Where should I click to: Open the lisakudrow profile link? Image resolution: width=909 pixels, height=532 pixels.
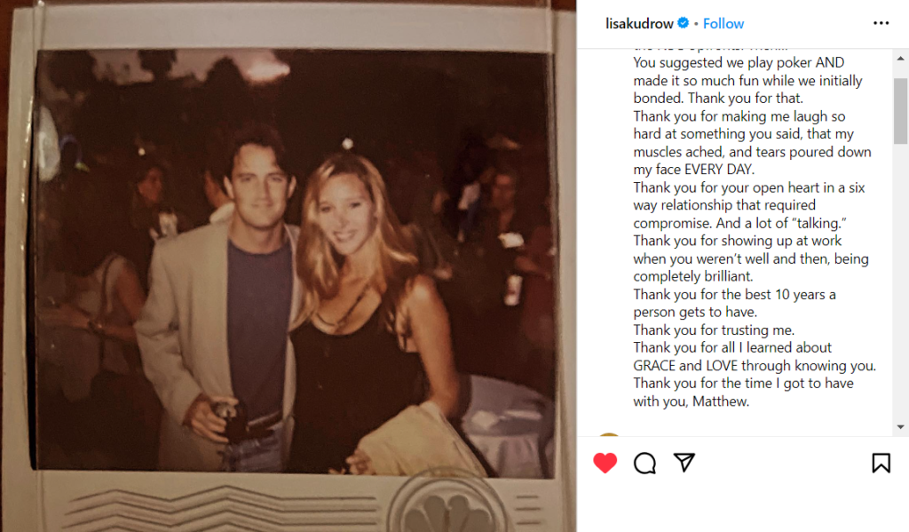(x=639, y=24)
